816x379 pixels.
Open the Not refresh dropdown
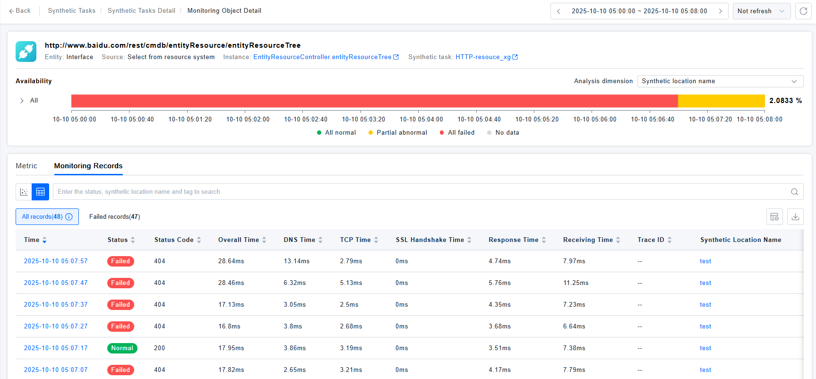click(x=761, y=11)
